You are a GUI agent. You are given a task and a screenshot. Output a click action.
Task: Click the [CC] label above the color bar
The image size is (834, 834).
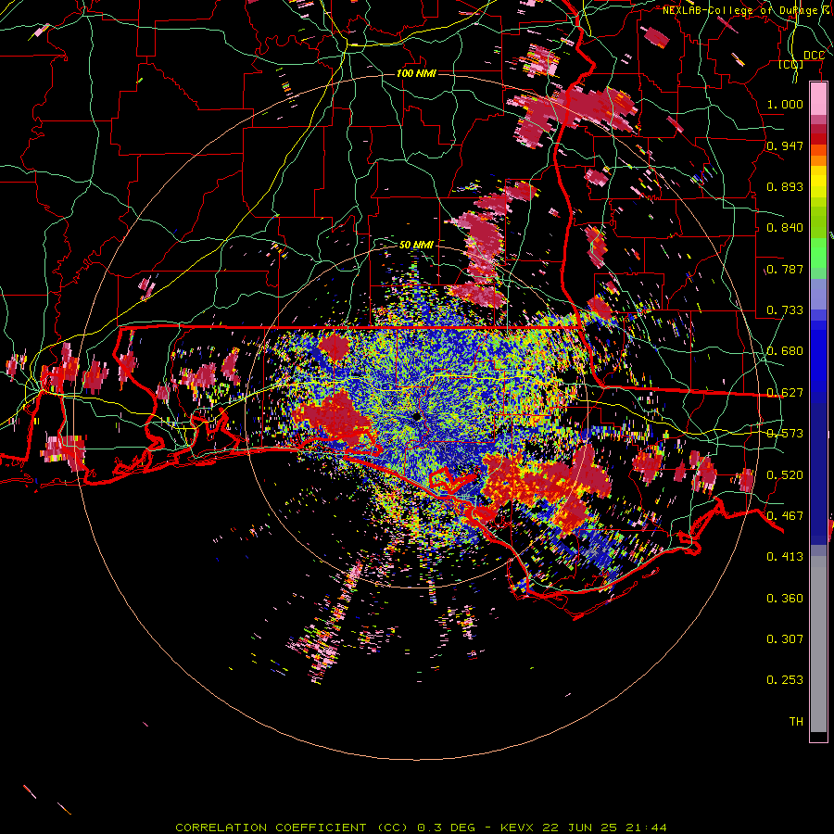pos(791,65)
